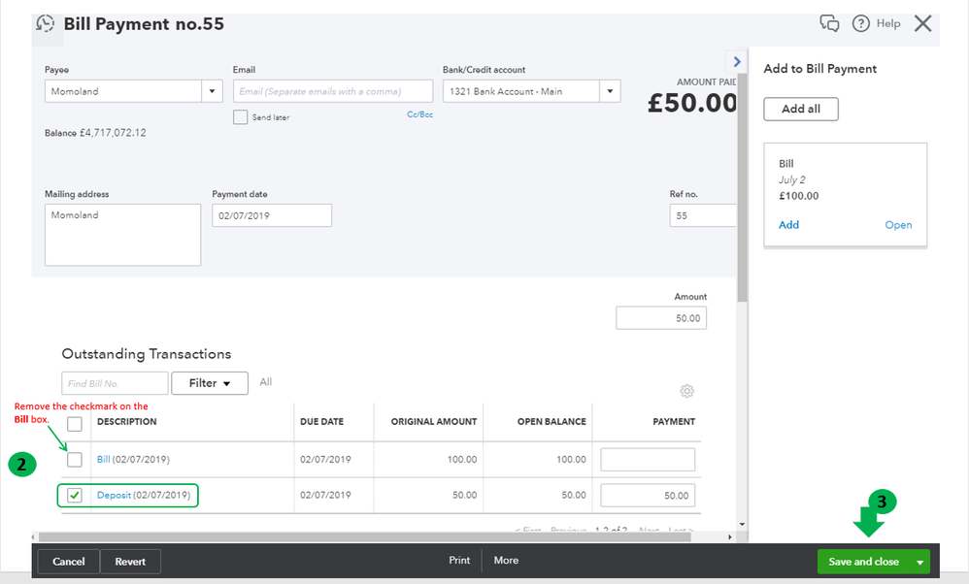Expand the Payee dropdown arrow

click(x=213, y=91)
